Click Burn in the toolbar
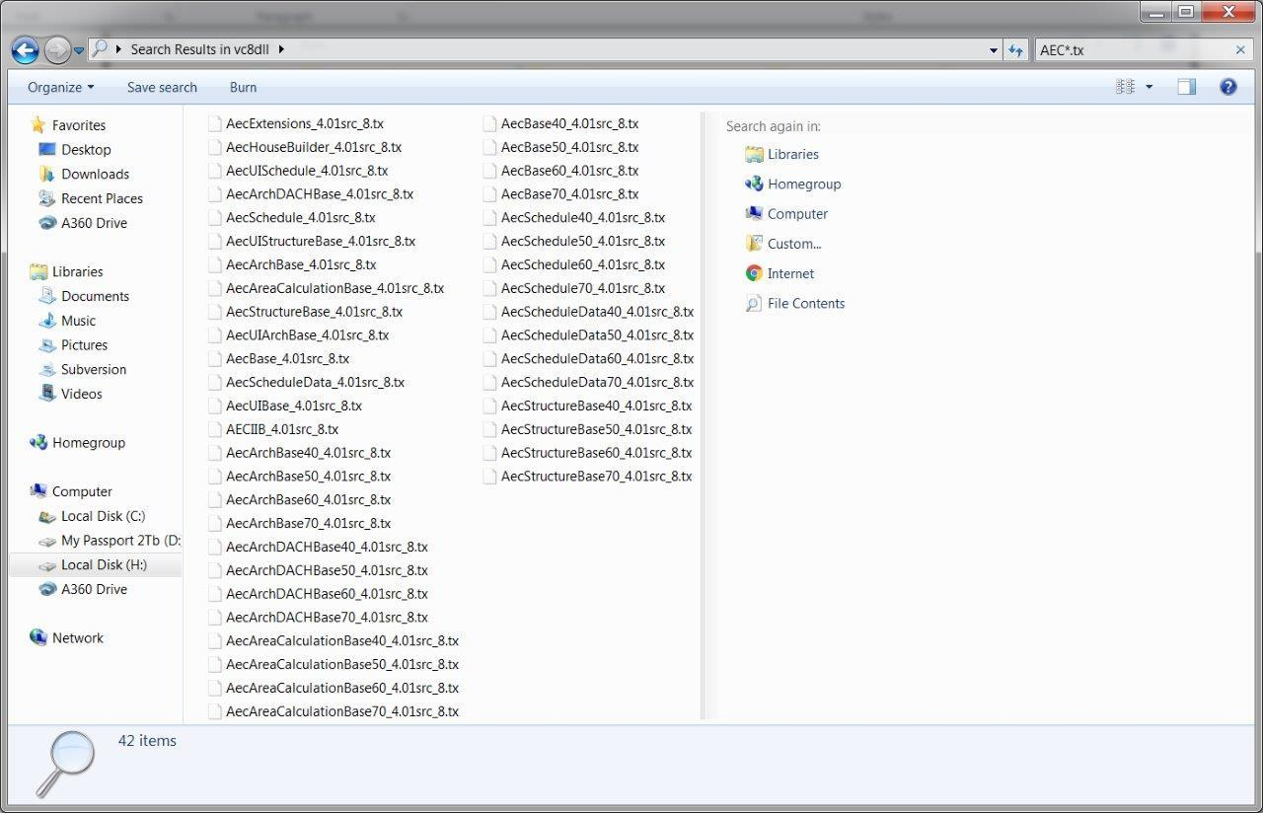The height and width of the screenshot is (813, 1263). pos(243,87)
